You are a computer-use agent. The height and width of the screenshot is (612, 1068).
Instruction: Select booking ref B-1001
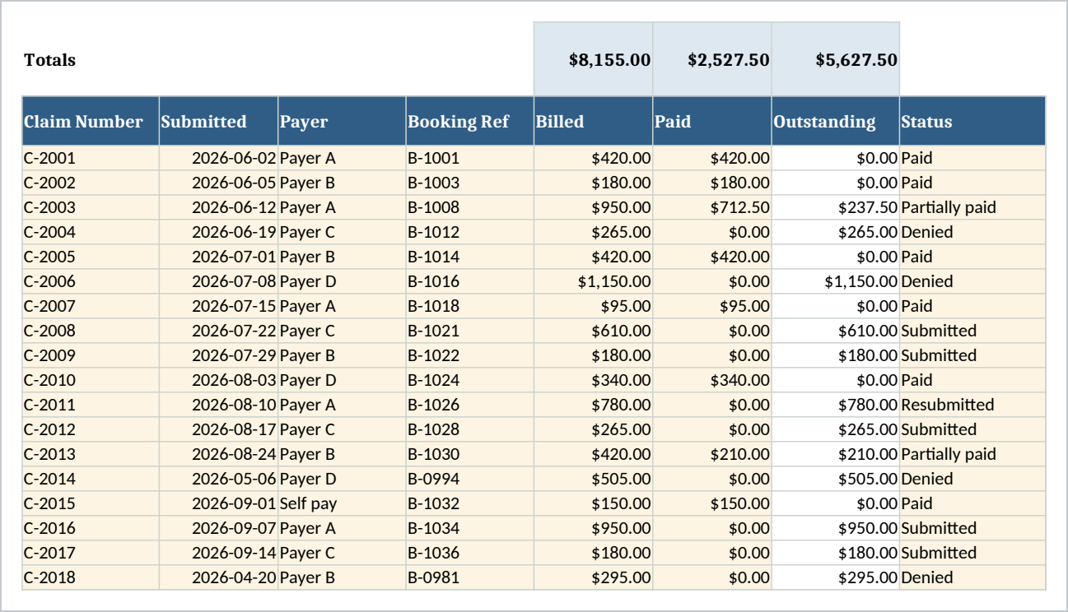point(469,158)
